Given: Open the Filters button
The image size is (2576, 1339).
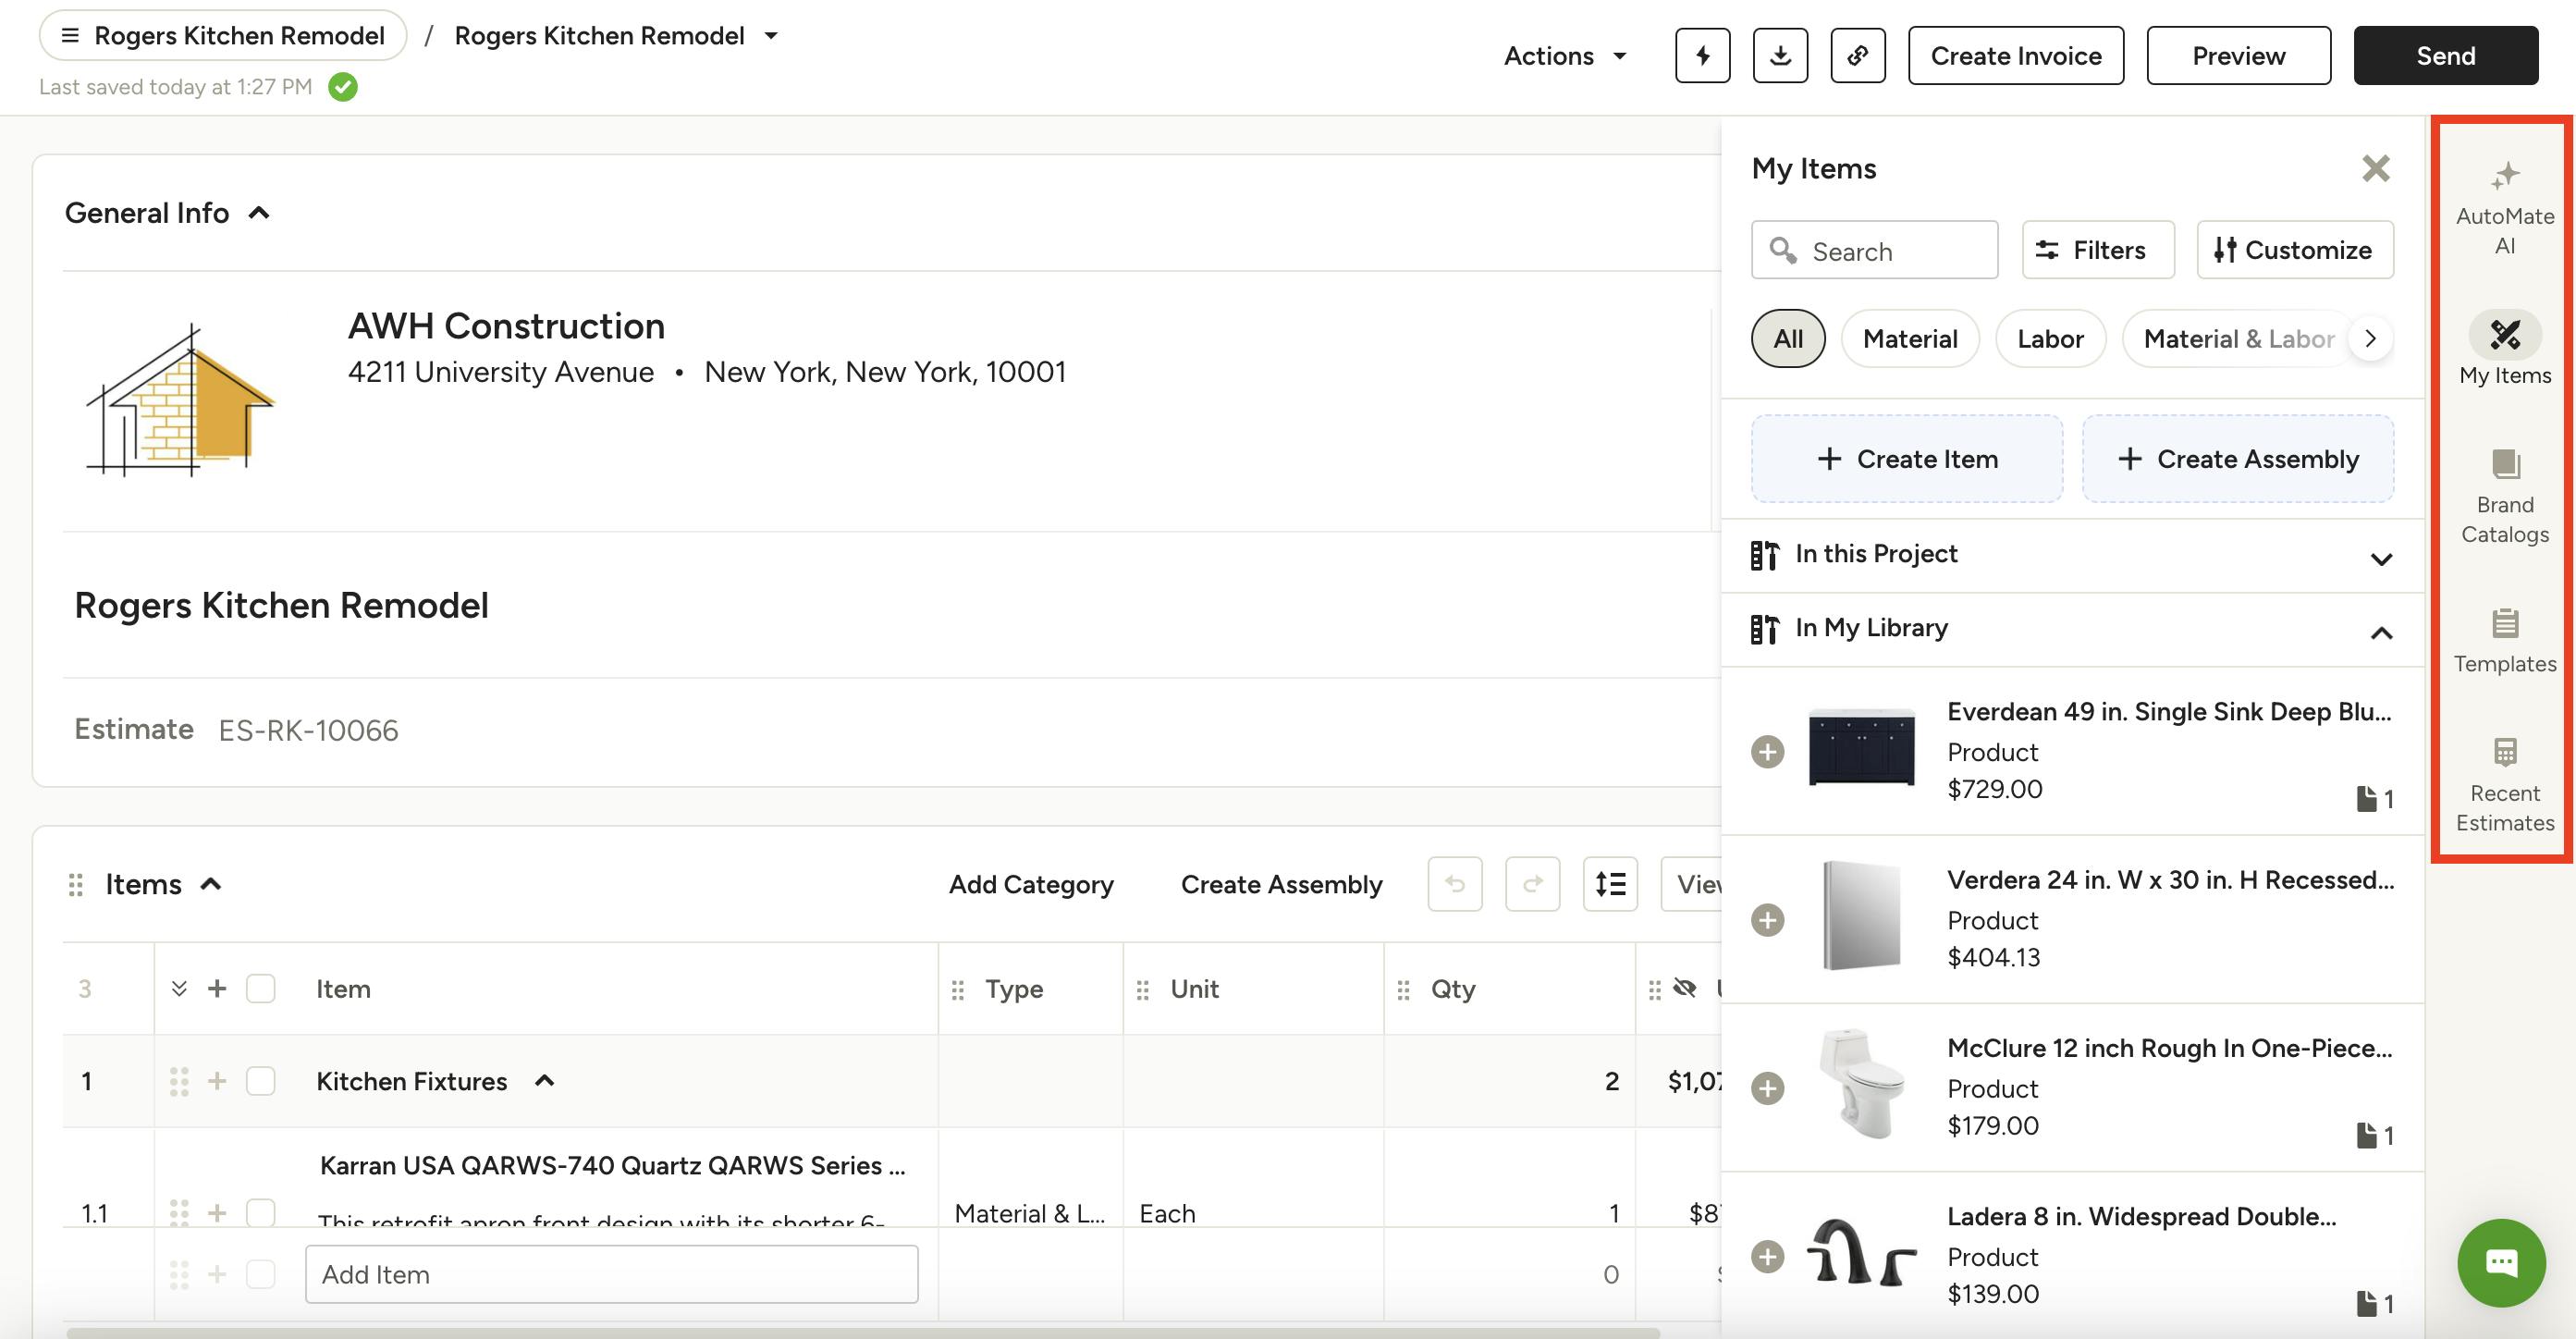Looking at the screenshot, I should pyautogui.click(x=2097, y=249).
